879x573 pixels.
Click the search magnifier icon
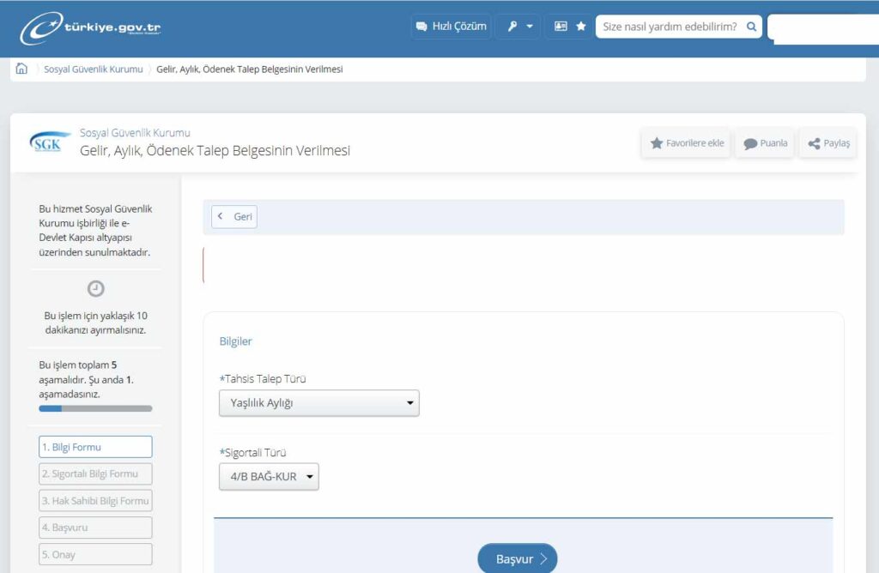pos(752,27)
